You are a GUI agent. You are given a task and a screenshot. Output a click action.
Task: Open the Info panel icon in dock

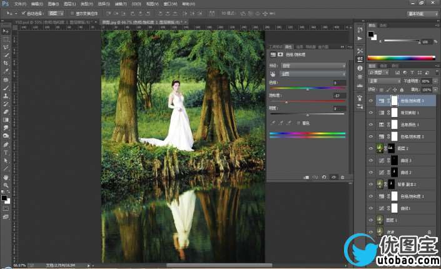(360, 68)
